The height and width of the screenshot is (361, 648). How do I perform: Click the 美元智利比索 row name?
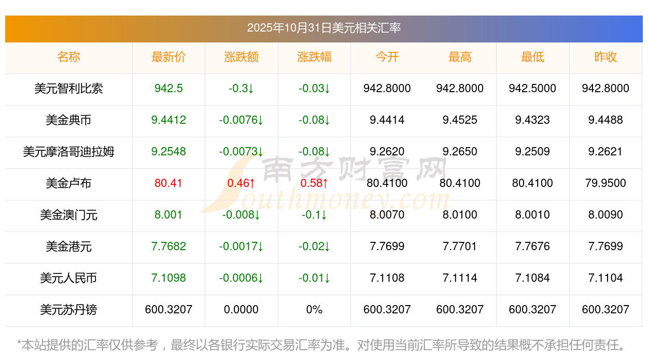point(68,89)
